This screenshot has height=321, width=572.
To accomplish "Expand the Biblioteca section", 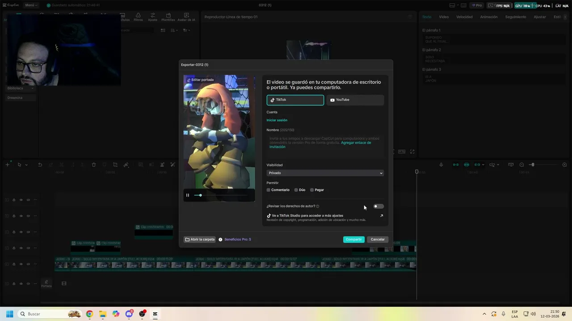I will click(x=20, y=88).
